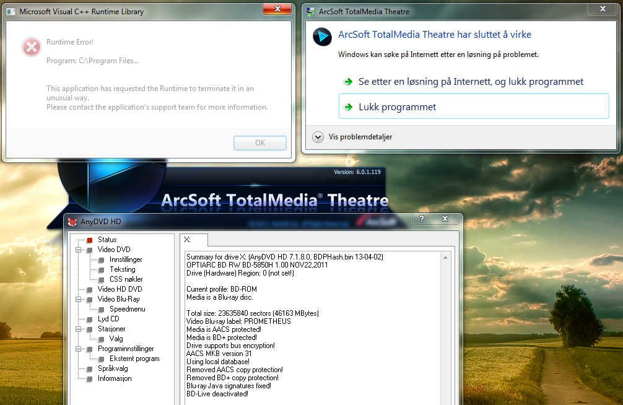Click 'Summary for drive X:' line

[x=284, y=257]
